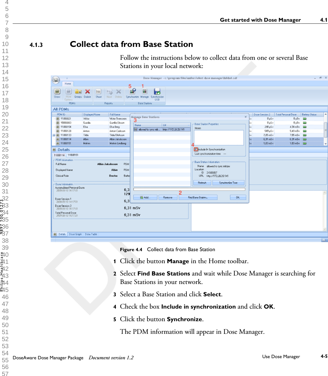Click the Show icon in Reports section

(98, 91)
